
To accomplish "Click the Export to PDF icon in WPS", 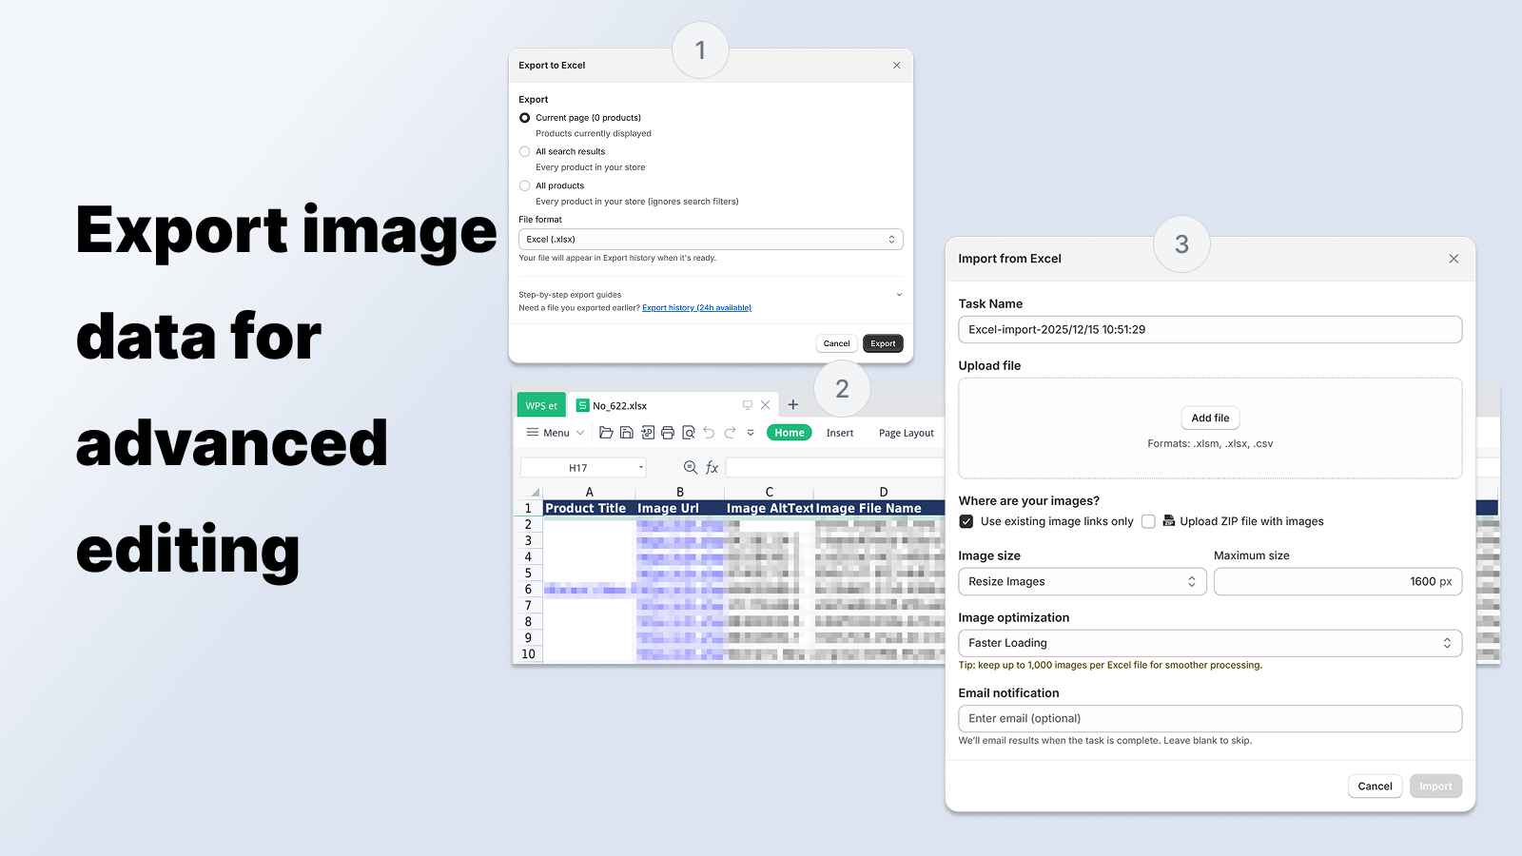I will click(x=648, y=433).
